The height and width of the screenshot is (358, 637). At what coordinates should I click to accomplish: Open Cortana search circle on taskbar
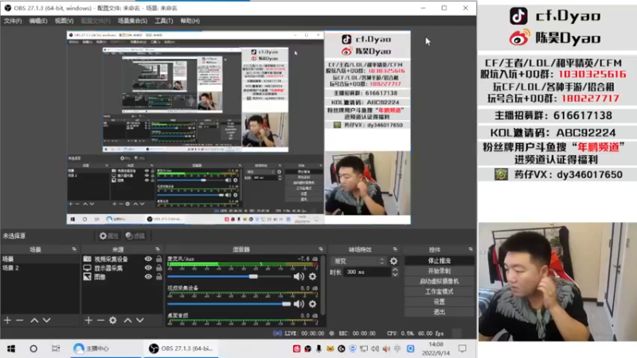33,348
